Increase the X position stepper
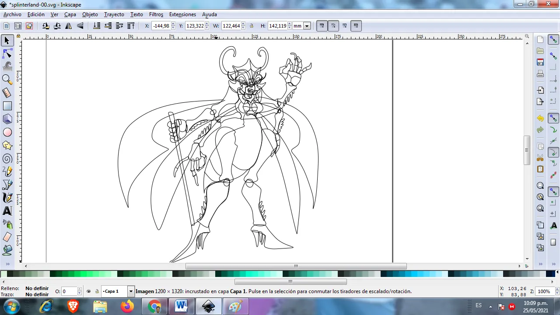The width and height of the screenshot is (560, 315). click(173, 24)
